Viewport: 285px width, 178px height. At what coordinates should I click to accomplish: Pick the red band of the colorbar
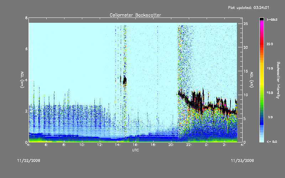[x=261, y=43]
